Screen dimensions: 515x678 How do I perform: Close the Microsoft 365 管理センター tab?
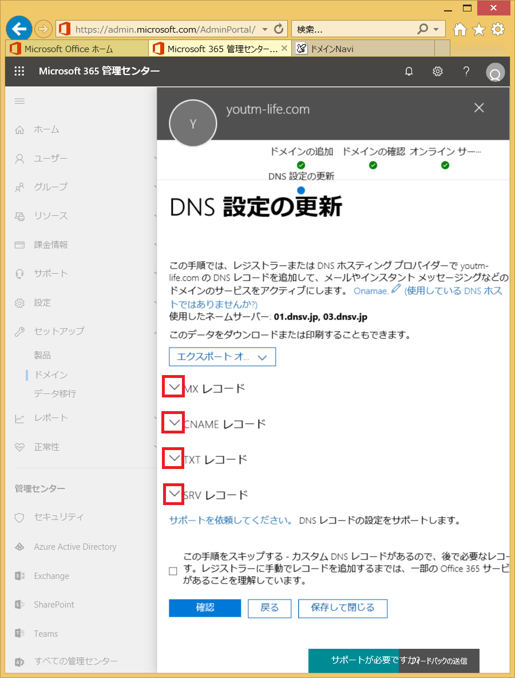(284, 49)
